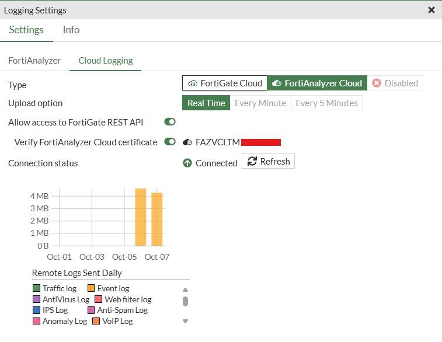Click the Oct-01 axis label
The width and height of the screenshot is (442, 342).
coord(59,257)
